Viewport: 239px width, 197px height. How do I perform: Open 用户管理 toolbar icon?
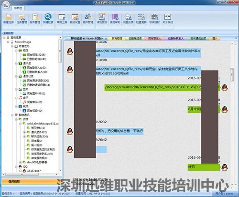(88, 19)
